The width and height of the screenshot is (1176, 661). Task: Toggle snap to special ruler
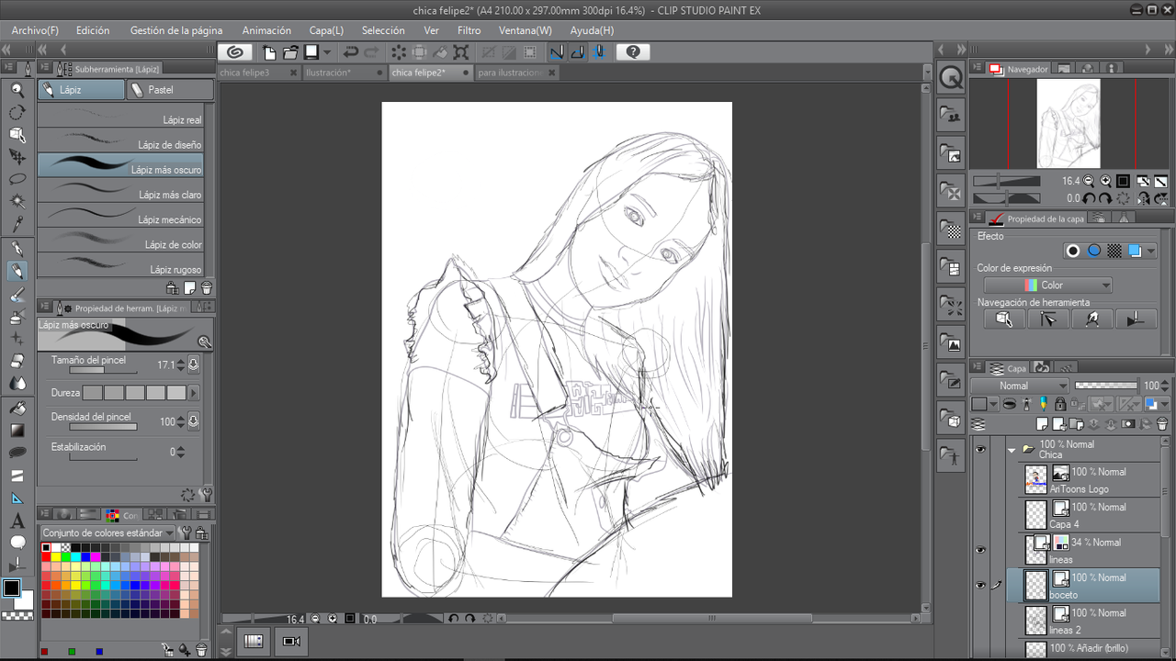(578, 52)
